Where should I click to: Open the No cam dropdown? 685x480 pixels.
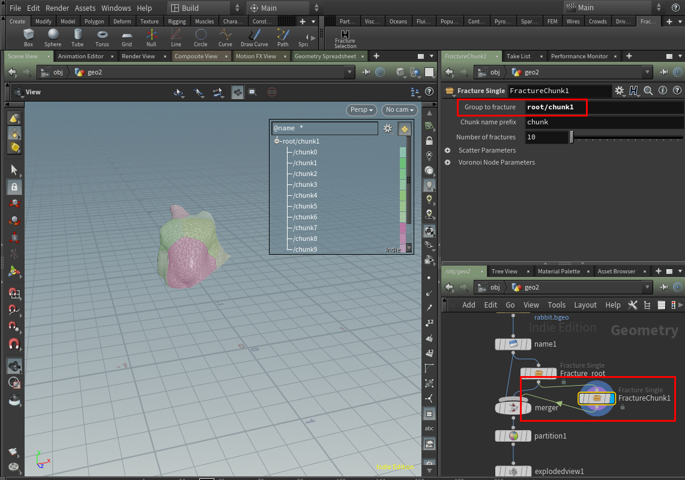pyautogui.click(x=399, y=110)
